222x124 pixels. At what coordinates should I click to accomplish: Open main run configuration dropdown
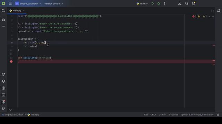click(x=142, y=3)
